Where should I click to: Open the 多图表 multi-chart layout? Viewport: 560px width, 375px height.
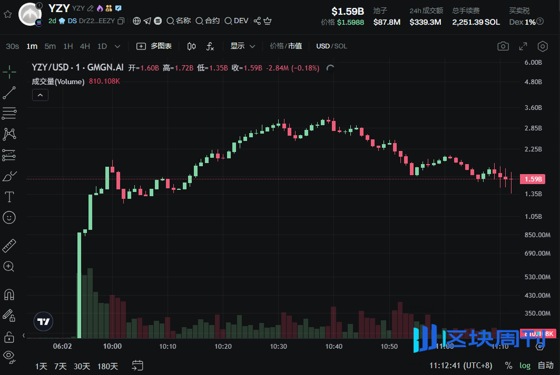[x=154, y=46]
